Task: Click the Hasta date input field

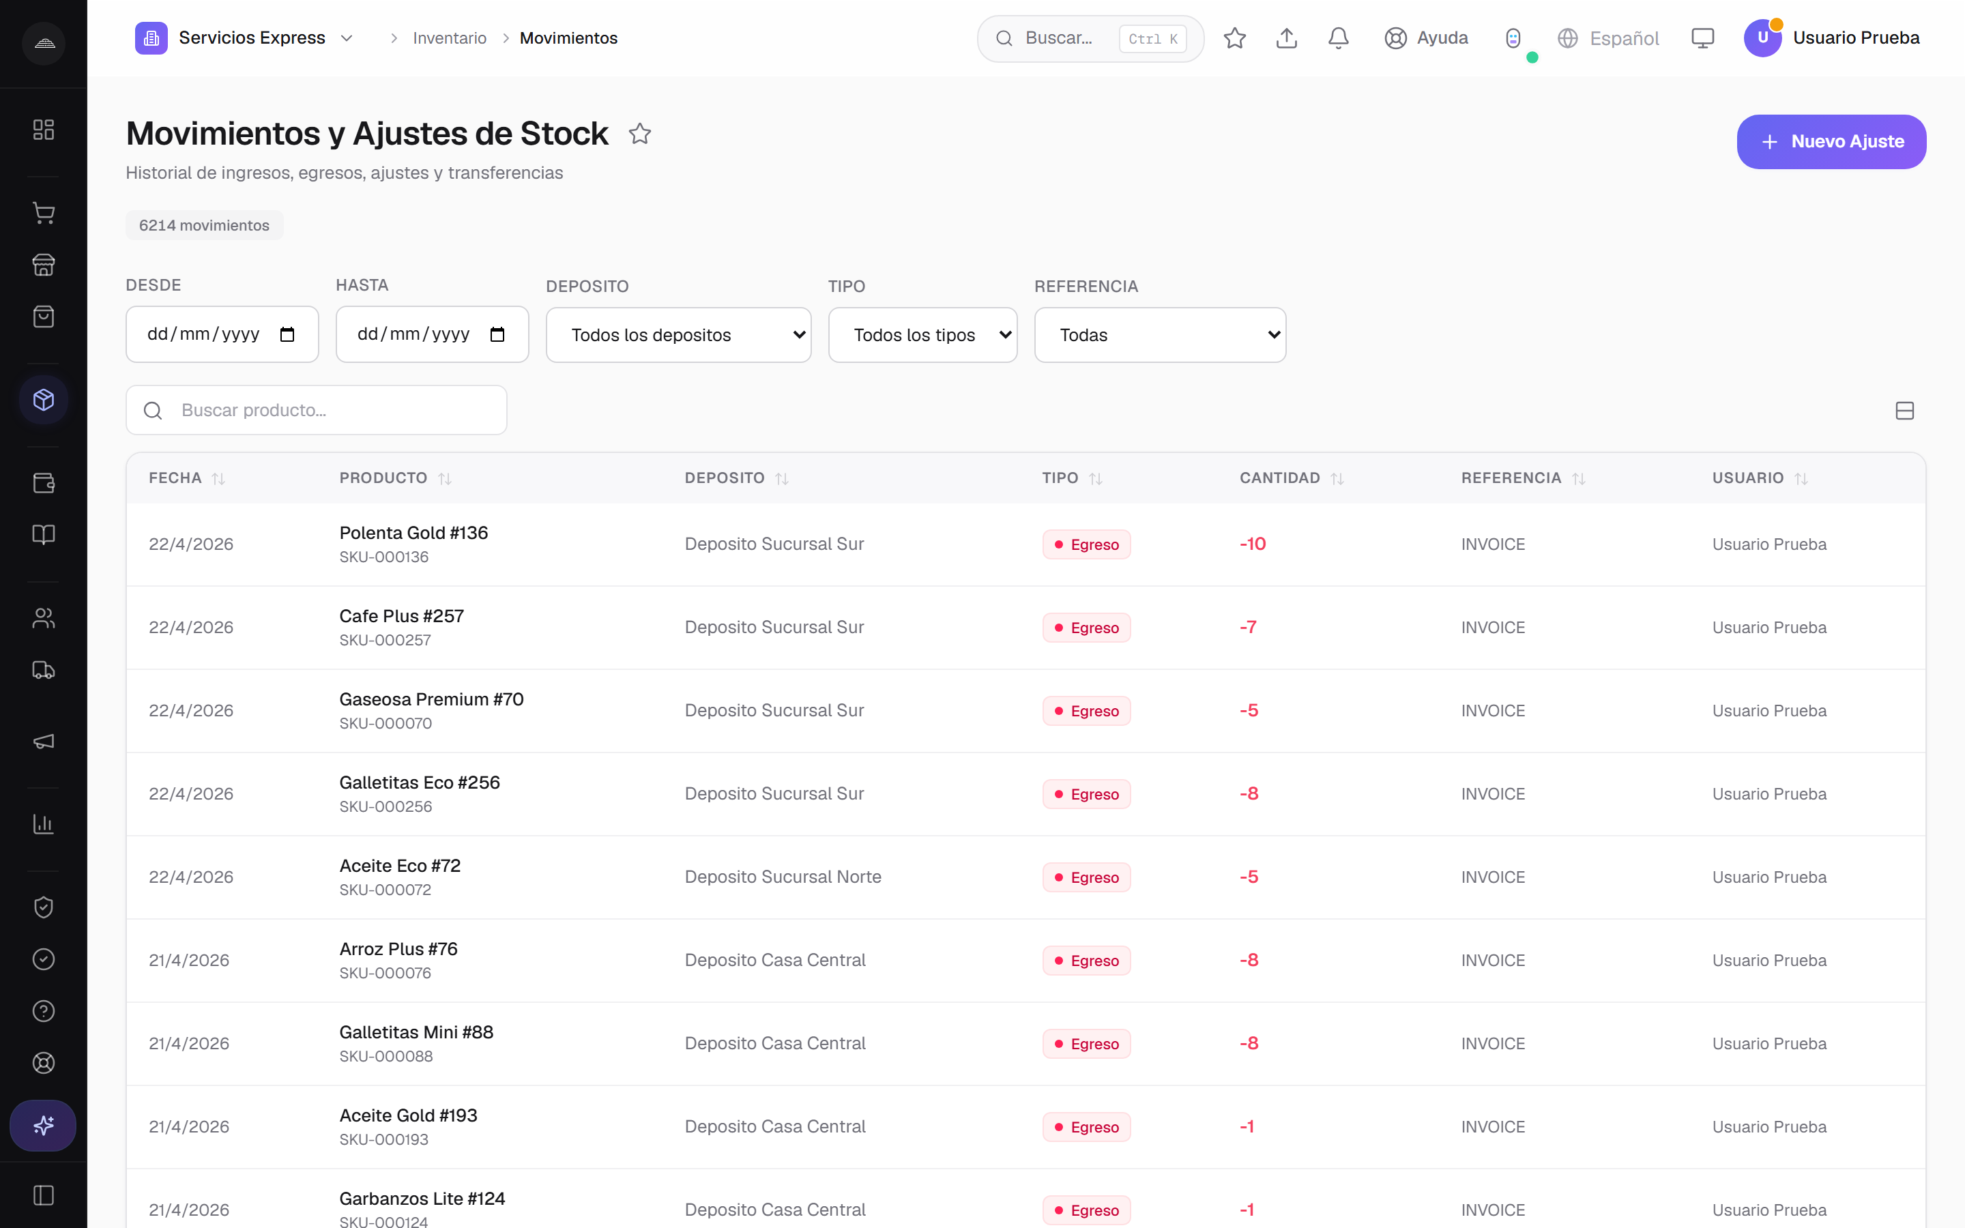Action: (432, 334)
